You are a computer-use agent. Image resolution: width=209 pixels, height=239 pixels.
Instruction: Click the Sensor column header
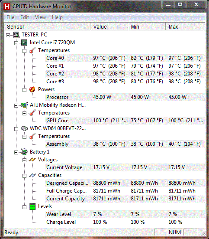pyautogui.click(x=47, y=26)
